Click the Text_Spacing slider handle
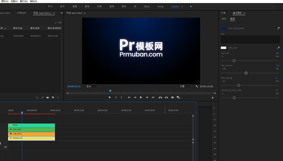Image resolution: width=283 pixels, height=161 pixels. 239,85
